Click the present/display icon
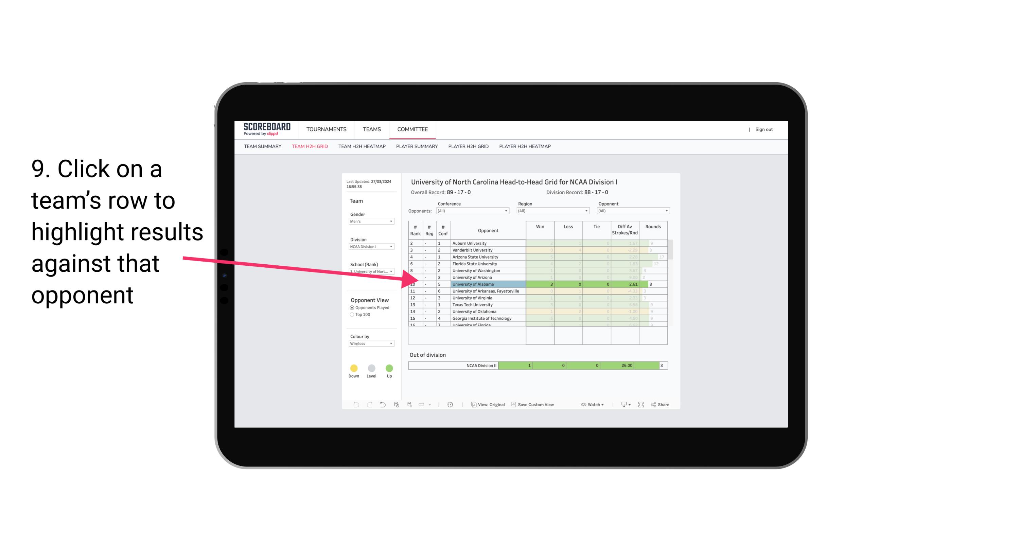The width and height of the screenshot is (1019, 548). pyautogui.click(x=621, y=405)
